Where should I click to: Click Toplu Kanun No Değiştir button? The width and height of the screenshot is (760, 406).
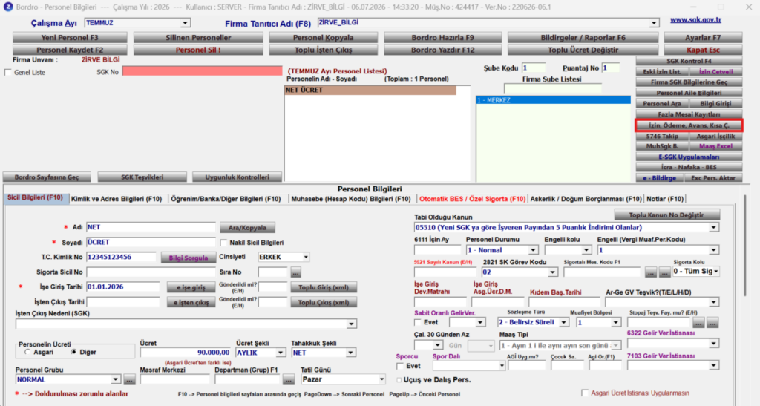[x=666, y=215]
